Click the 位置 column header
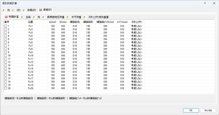Screen dimensions: 219x115 coord(31,22)
